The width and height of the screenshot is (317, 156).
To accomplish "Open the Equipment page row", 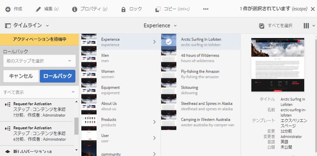I will 120,90.
